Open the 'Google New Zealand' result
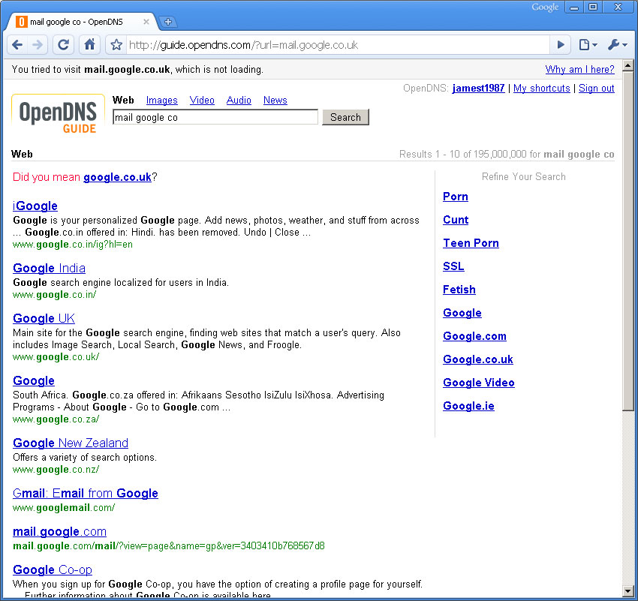The image size is (638, 601). coord(71,443)
